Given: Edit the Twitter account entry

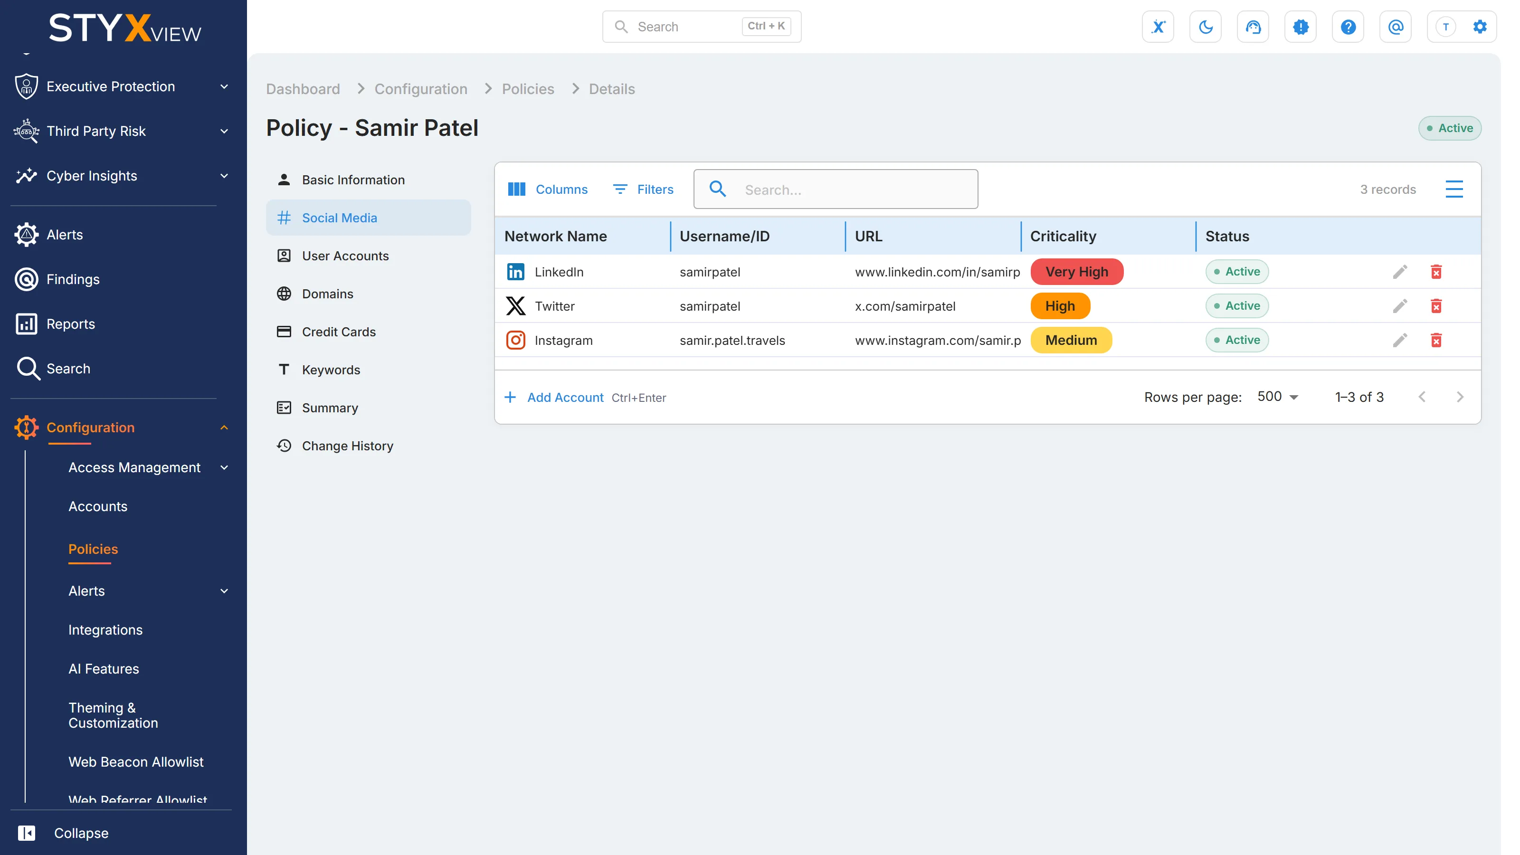Looking at the screenshot, I should (1400, 305).
